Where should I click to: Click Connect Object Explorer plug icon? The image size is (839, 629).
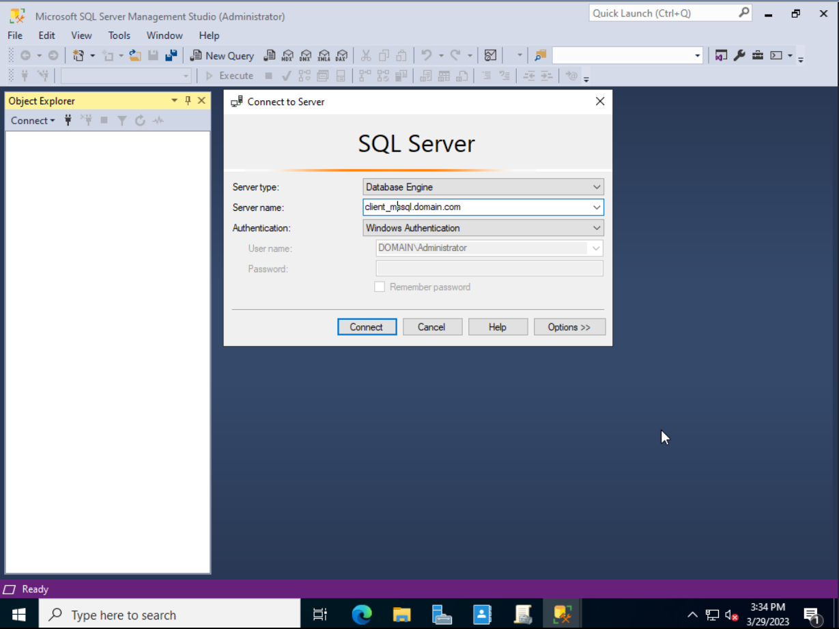pyautogui.click(x=68, y=121)
